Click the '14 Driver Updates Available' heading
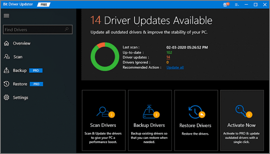 pyautogui.click(x=151, y=20)
